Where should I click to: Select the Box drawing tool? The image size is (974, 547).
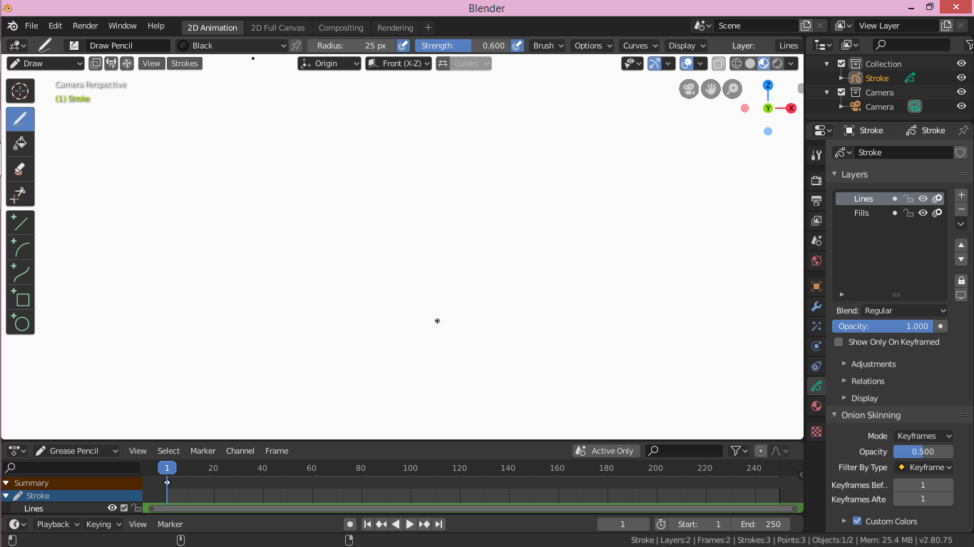20,298
